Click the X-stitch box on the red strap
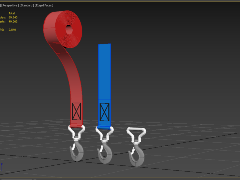Viewport: 240px width, 180px height. click(77, 111)
